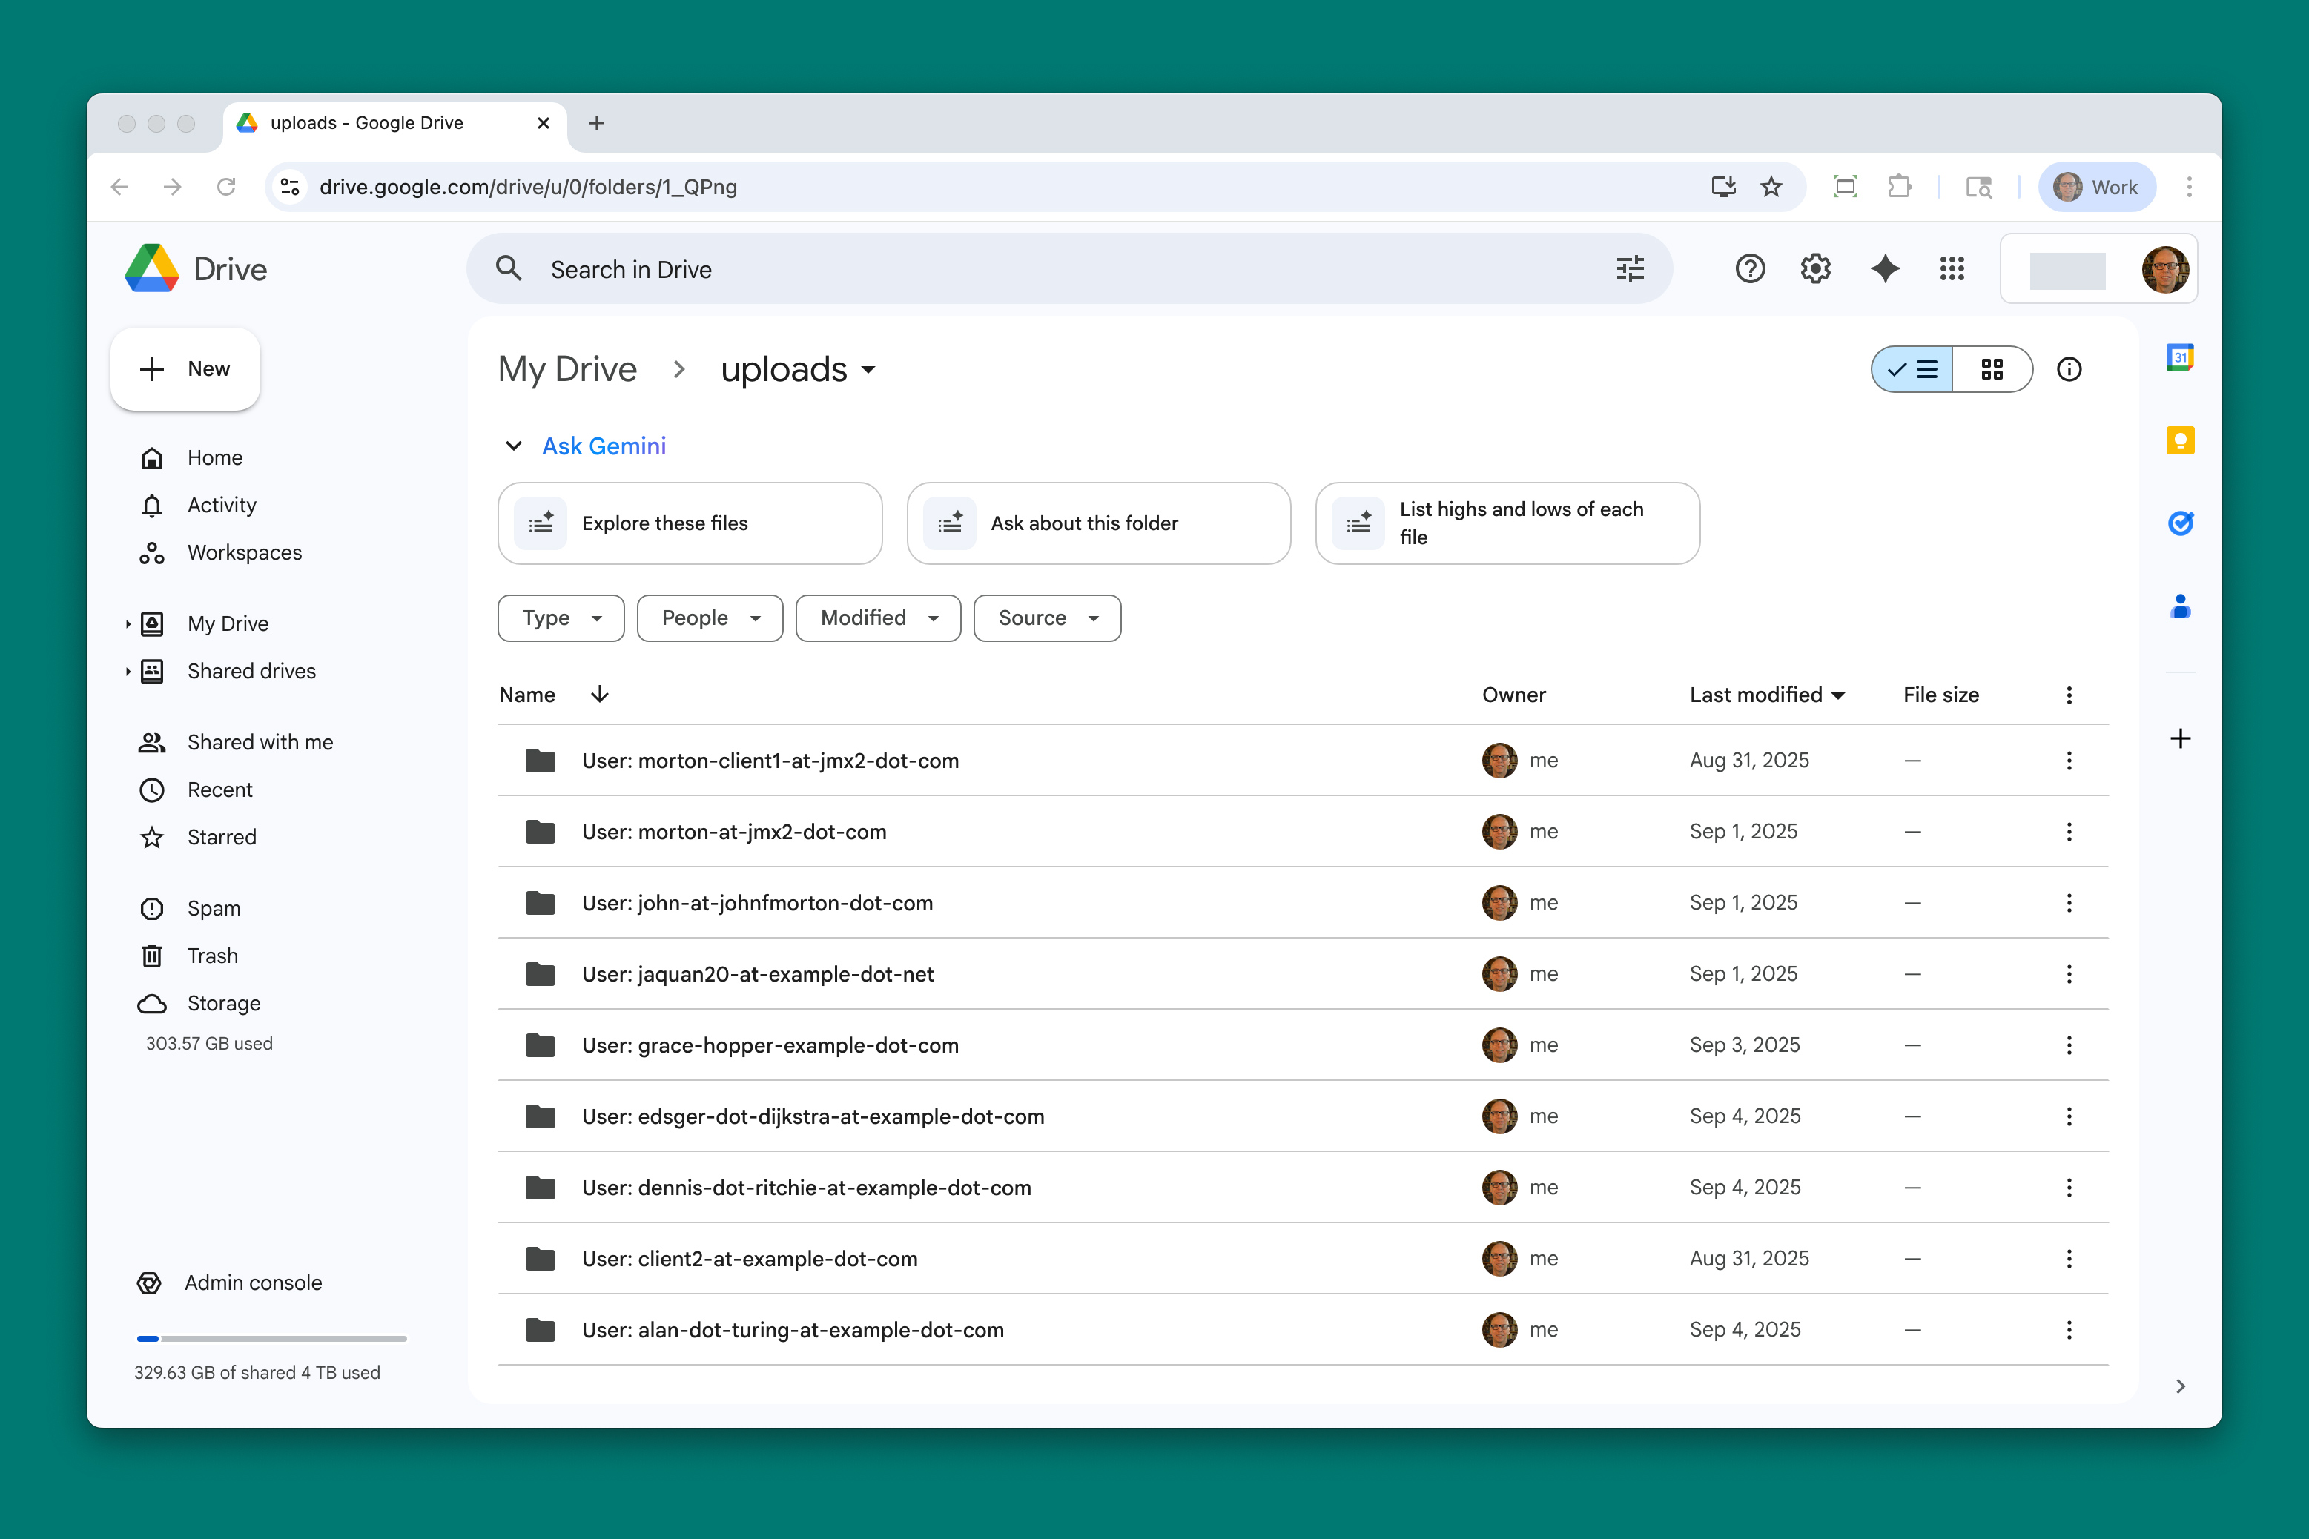Click the New button
The width and height of the screenshot is (2309, 1539).
coord(185,370)
